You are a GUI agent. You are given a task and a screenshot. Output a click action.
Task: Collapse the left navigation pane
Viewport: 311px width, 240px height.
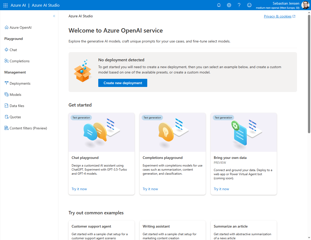54,16
